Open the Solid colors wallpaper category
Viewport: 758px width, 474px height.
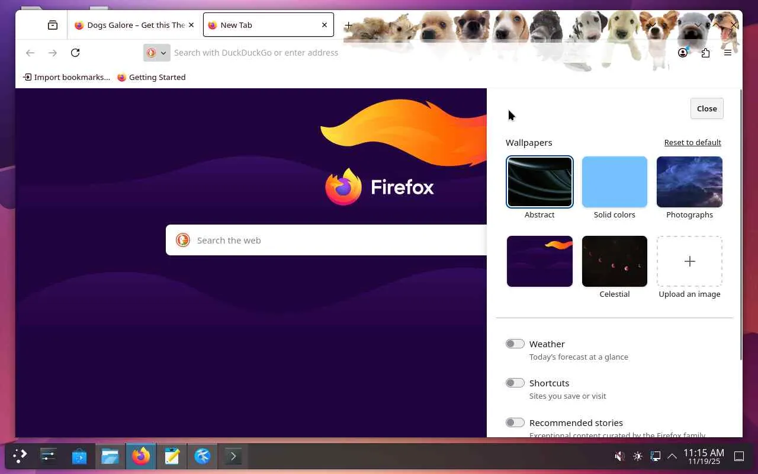[615, 182]
